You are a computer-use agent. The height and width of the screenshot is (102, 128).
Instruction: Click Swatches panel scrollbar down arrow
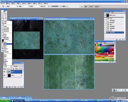pyautogui.click(x=115, y=60)
